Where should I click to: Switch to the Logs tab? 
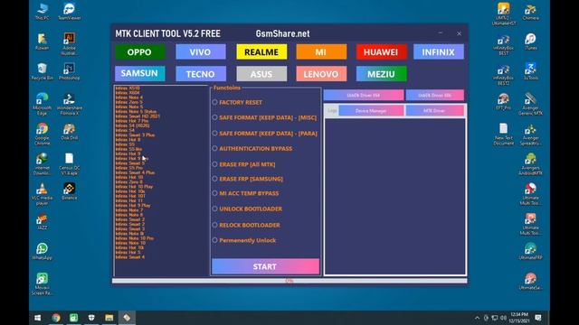point(332,110)
